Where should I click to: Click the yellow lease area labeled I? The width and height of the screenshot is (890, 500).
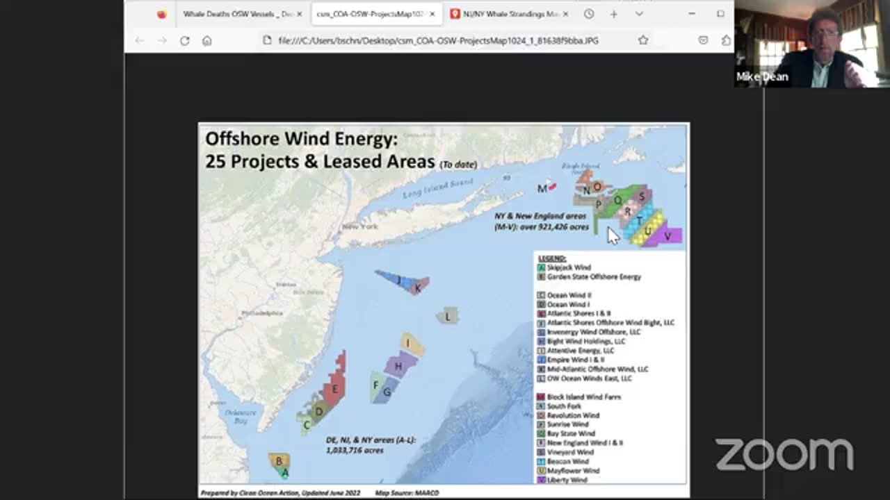410,344
